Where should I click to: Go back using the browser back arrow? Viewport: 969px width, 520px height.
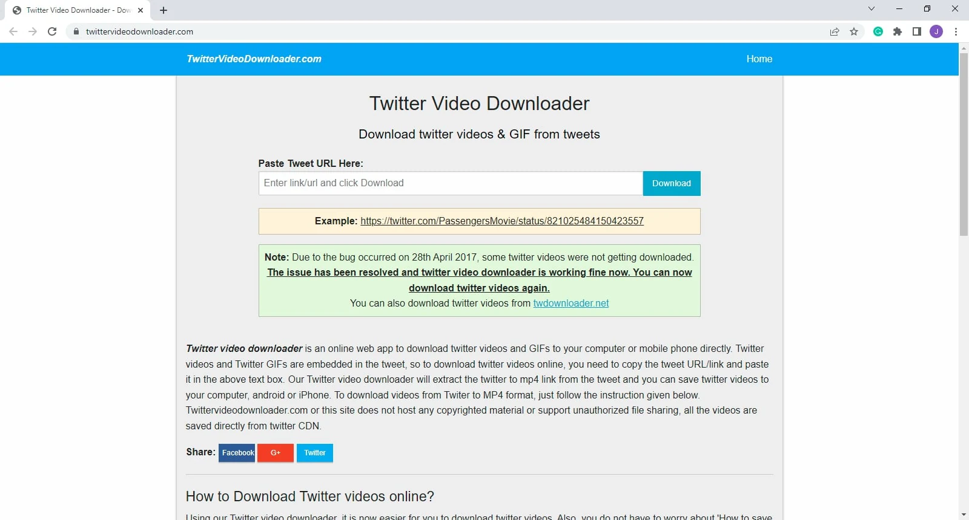coord(13,31)
